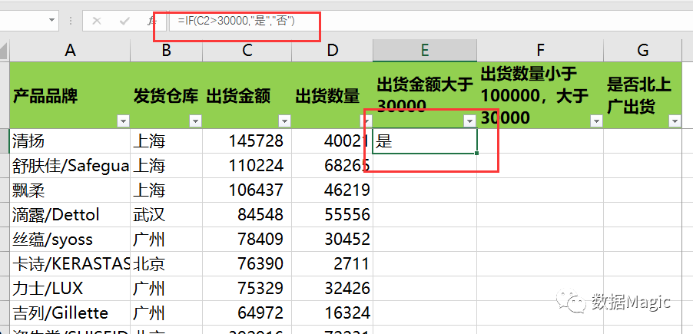
Task: Select column C header
Action: tap(247, 51)
